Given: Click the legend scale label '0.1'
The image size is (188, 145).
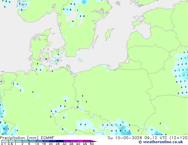Looking at the screenshot, I should (3, 144).
